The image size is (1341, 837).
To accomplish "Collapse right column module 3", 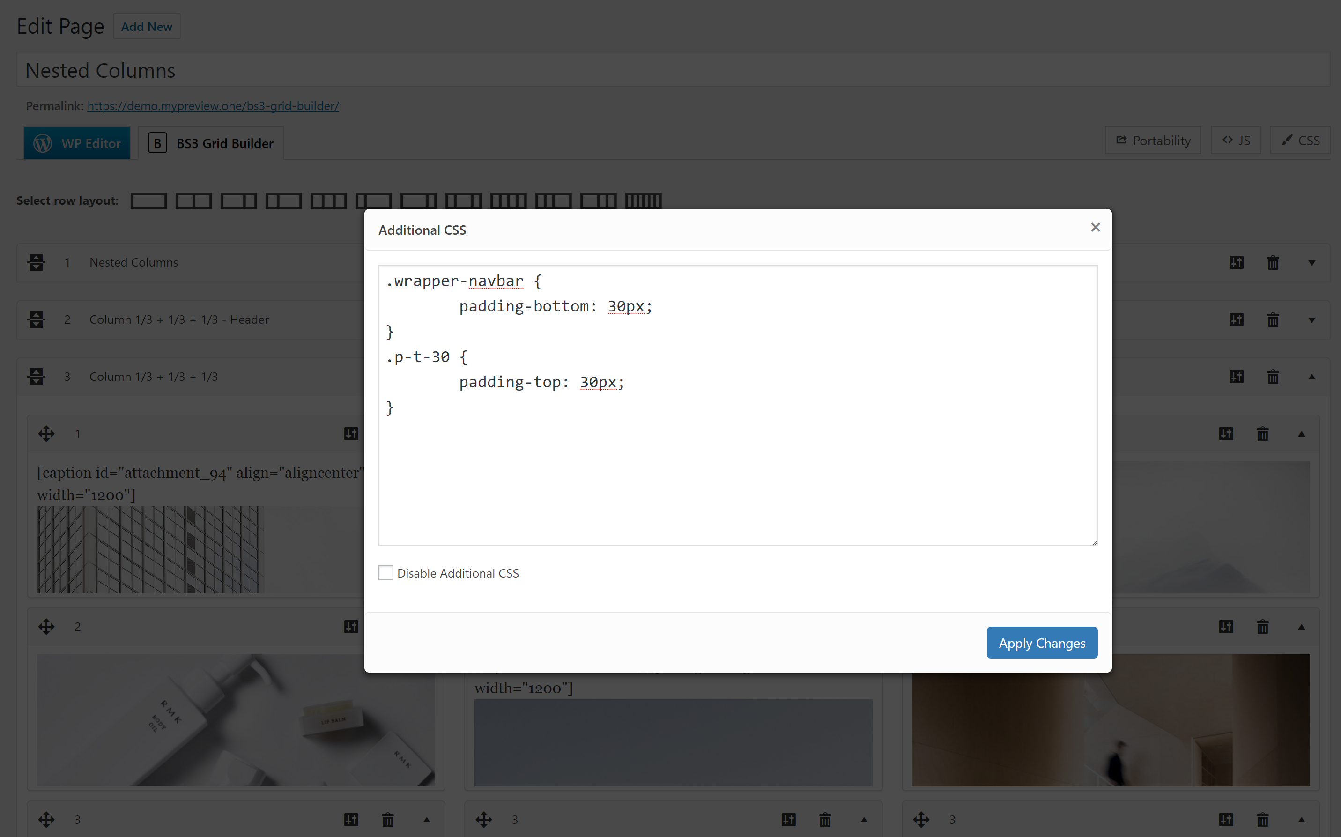I will point(1302,820).
